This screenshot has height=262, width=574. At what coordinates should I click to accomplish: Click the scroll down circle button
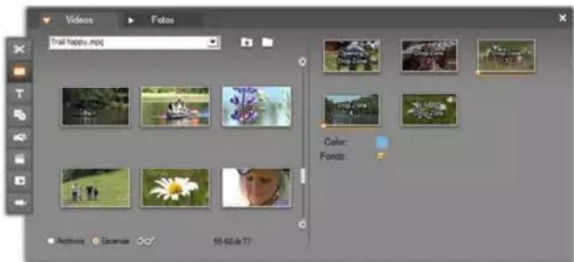(x=302, y=224)
